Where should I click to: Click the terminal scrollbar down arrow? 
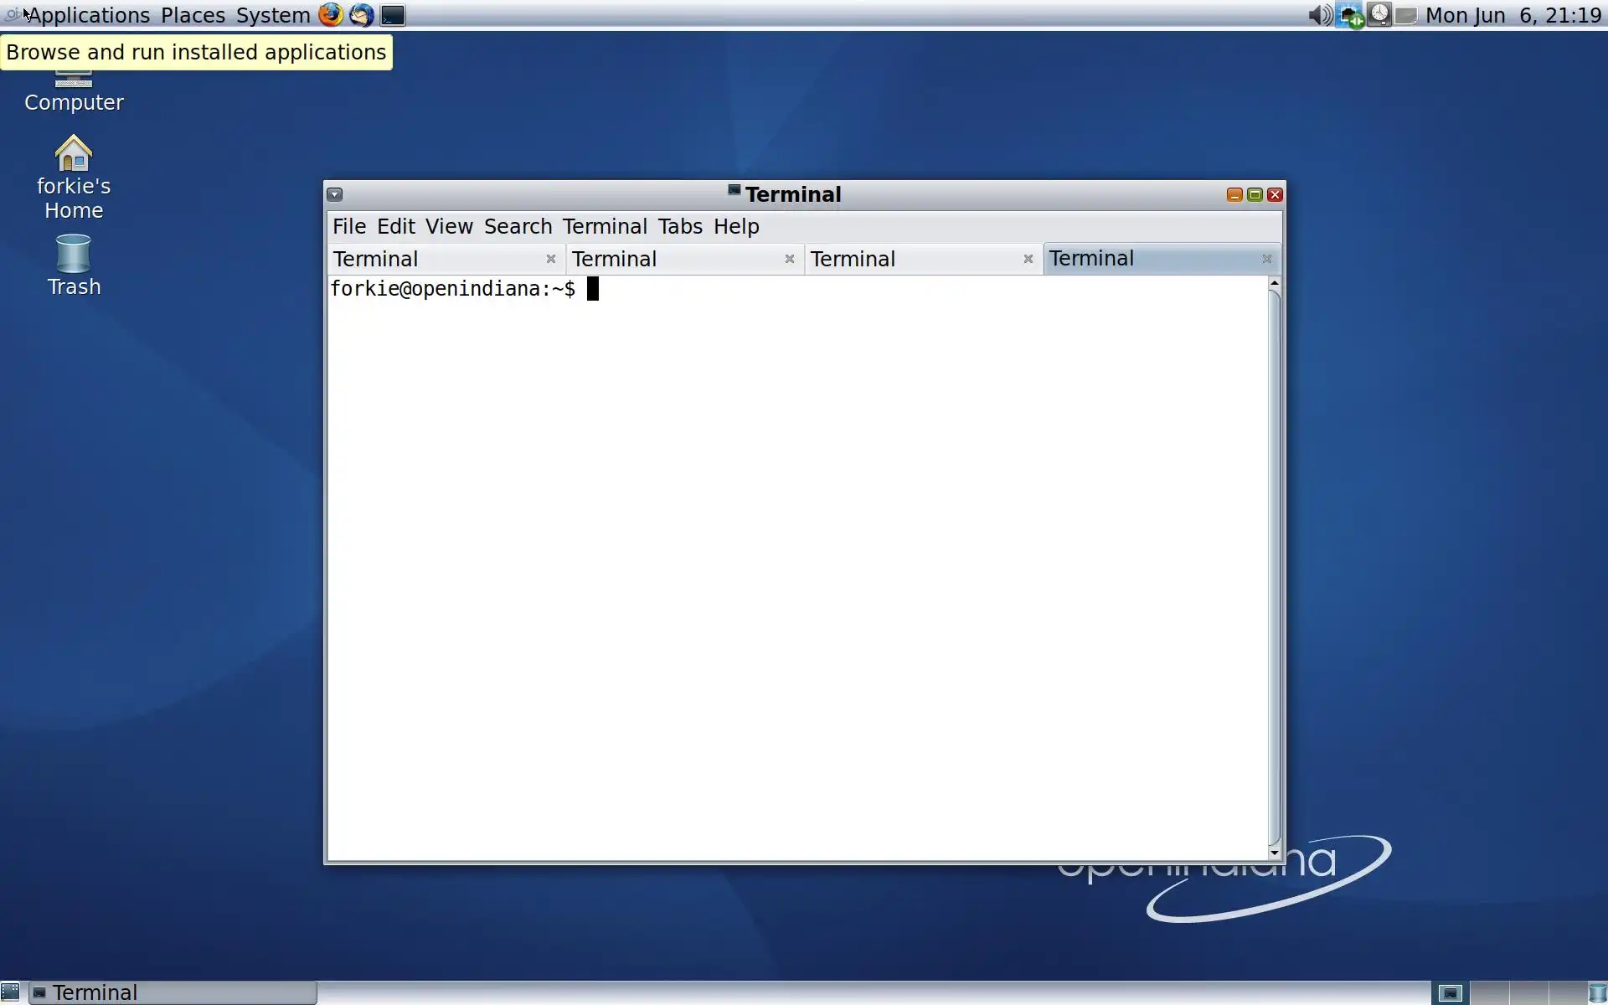click(x=1274, y=853)
